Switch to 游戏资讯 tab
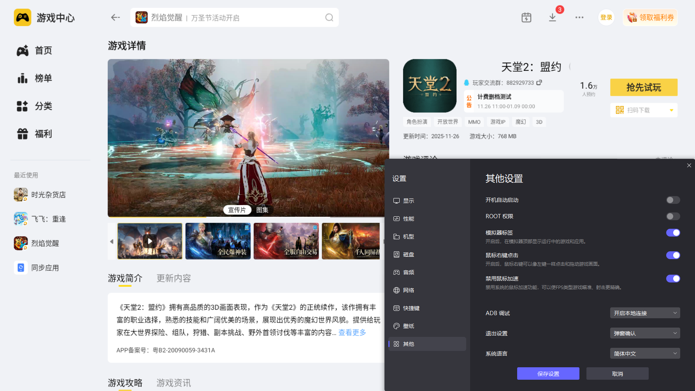This screenshot has height=391, width=695. (174, 383)
